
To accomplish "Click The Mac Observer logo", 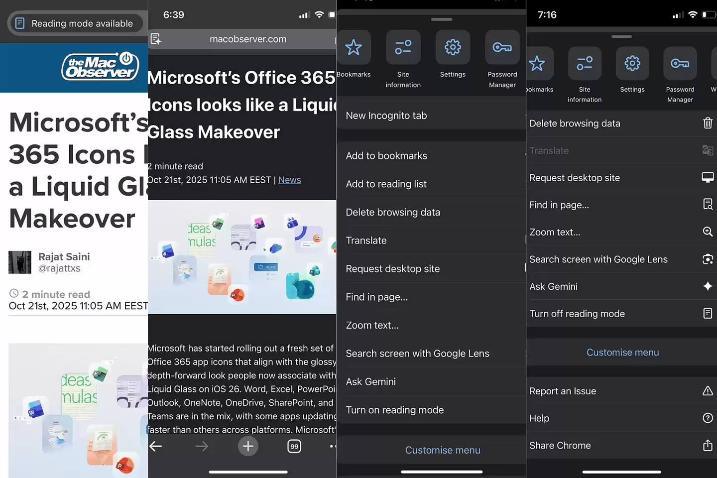I will [101, 67].
